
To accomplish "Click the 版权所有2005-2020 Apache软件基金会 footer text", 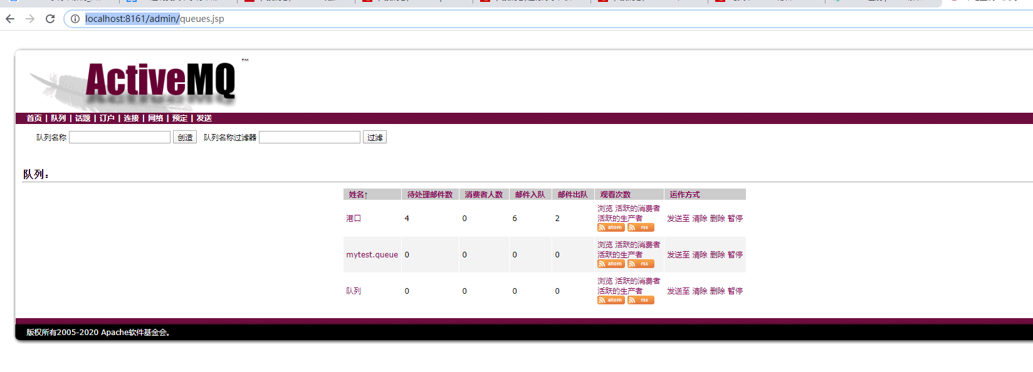I will [x=98, y=333].
